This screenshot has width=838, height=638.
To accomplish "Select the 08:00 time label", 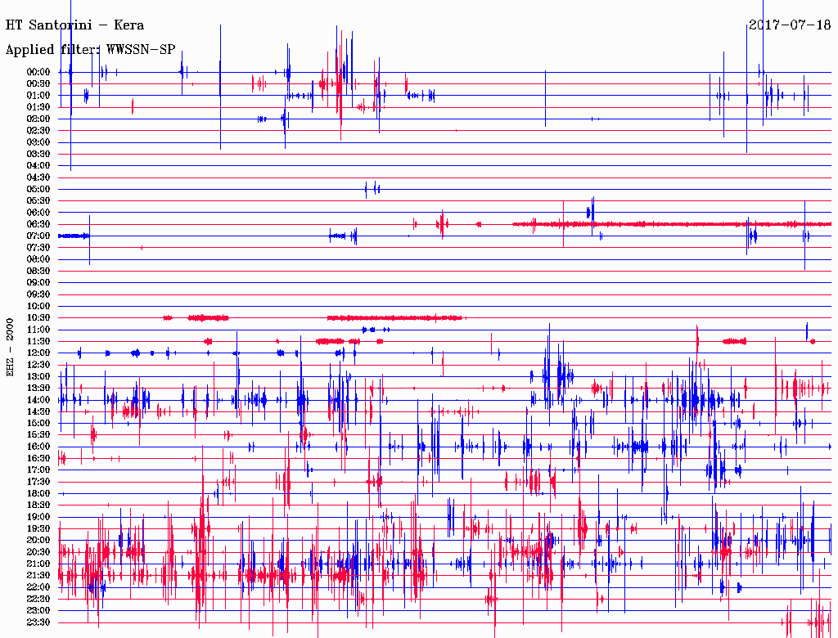I will [x=38, y=259].
